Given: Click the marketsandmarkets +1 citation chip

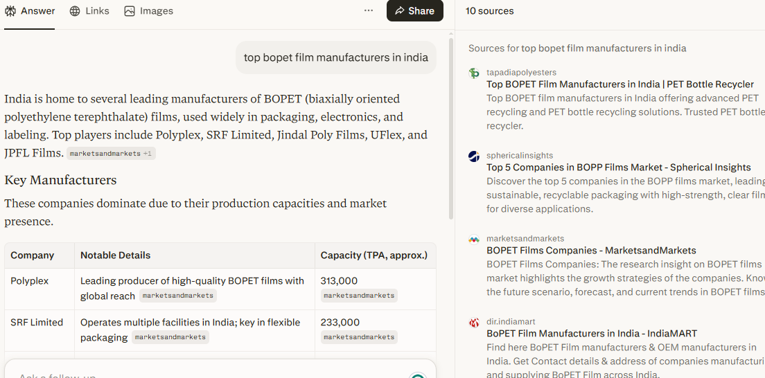Looking at the screenshot, I should point(111,154).
